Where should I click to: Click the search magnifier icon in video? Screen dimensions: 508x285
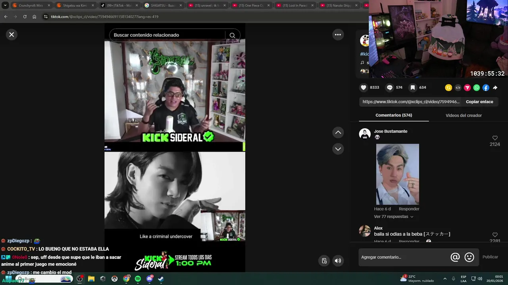(233, 35)
